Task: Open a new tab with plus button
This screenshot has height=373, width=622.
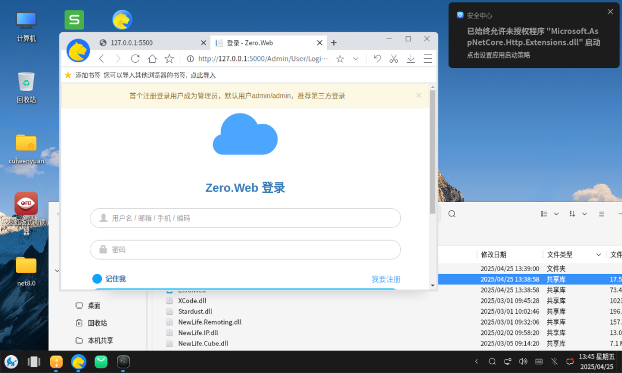Action: click(333, 43)
